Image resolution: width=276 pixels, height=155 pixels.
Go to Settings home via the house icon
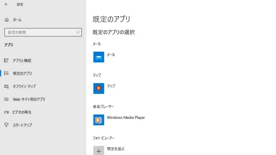pos(7,20)
